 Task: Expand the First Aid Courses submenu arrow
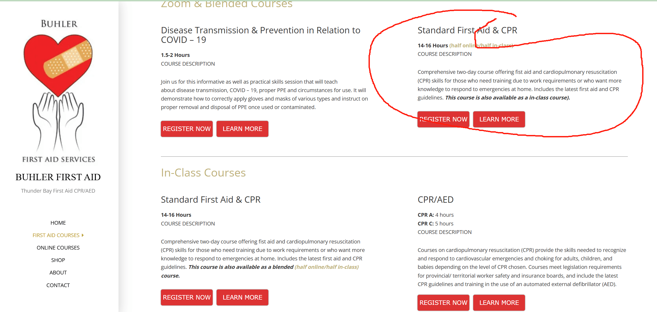tap(83, 235)
